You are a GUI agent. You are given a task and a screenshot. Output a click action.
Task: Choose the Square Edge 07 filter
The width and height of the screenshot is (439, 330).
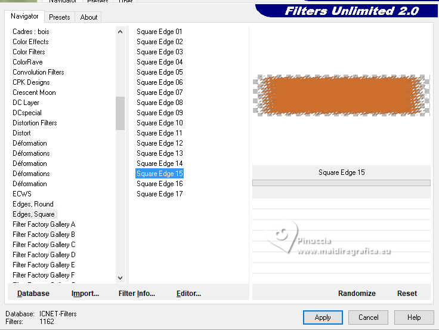[160, 92]
